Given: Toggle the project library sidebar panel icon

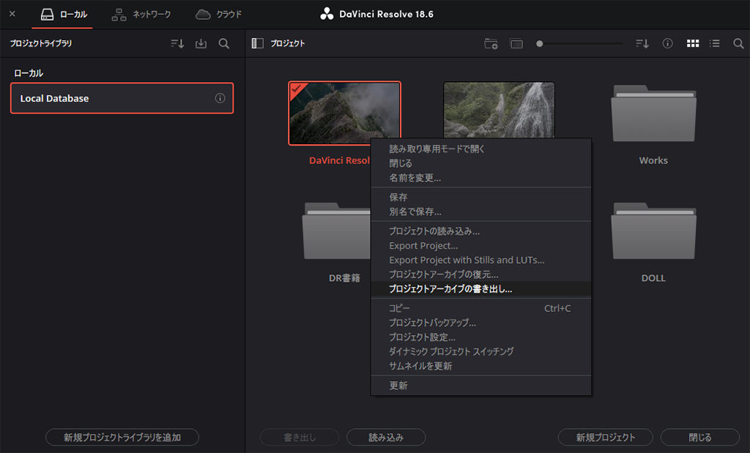Looking at the screenshot, I should 257,43.
